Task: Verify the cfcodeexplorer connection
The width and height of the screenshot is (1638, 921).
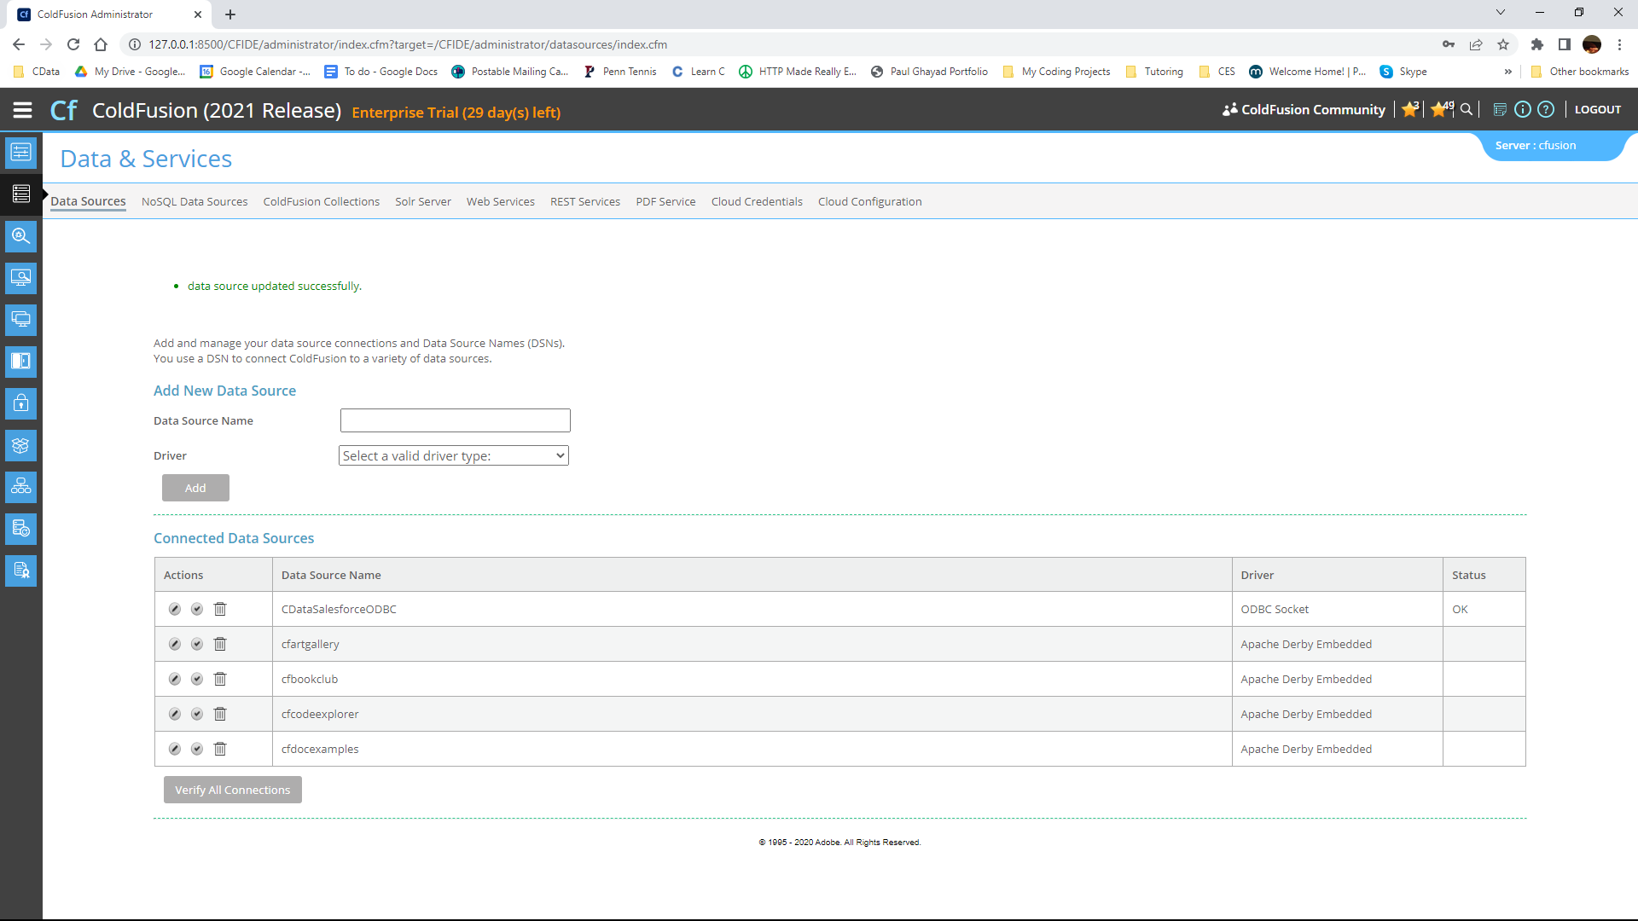Action: tap(197, 715)
